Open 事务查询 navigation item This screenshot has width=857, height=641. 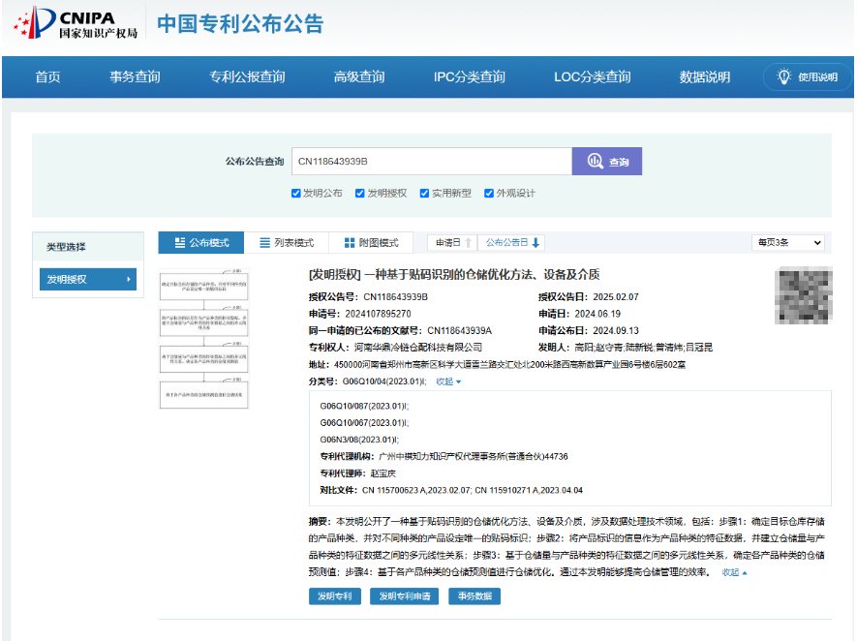click(135, 77)
